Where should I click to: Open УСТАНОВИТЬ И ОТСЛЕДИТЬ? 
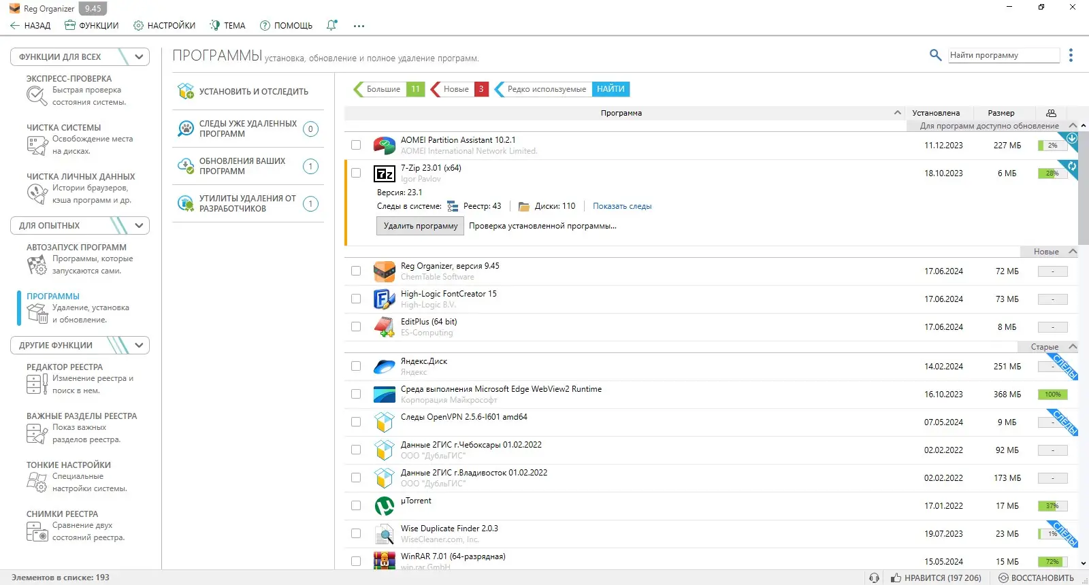pos(248,91)
